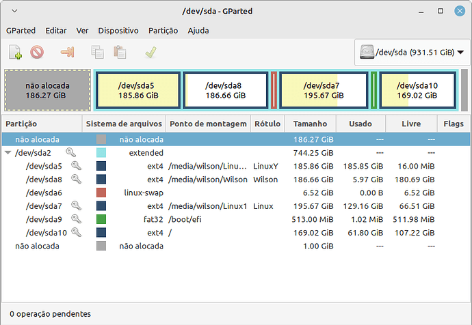Screen dimensions: 472x325
Task: Collapse the /dev/sda2 extended partition tree
Action: 8,153
